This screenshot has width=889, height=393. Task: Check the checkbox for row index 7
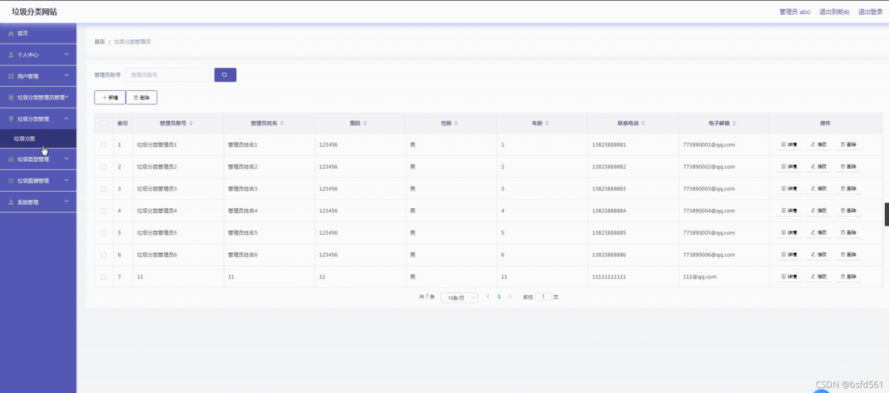[x=104, y=276]
